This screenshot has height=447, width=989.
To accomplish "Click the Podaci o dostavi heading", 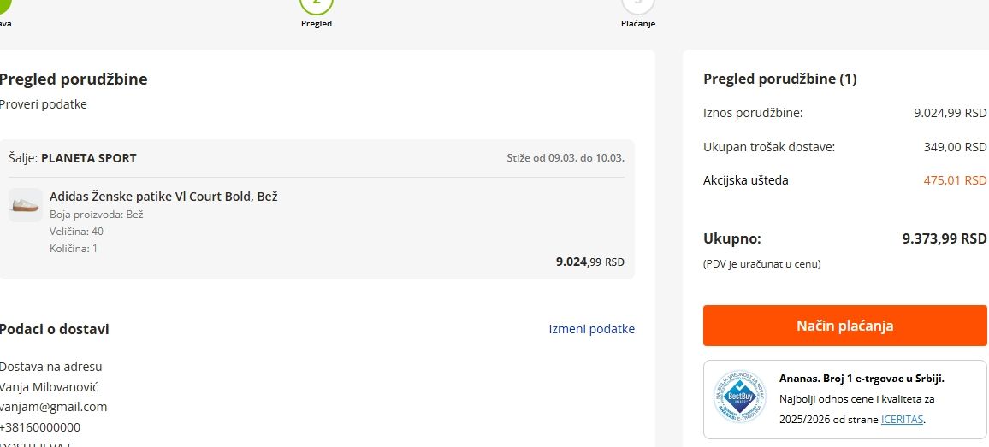I will [55, 329].
